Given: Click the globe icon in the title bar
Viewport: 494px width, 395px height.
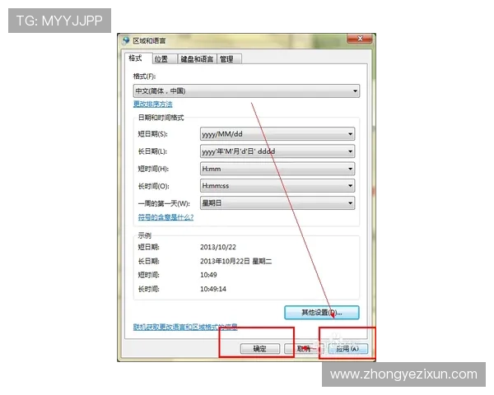Looking at the screenshot, I should pyautogui.click(x=126, y=40).
